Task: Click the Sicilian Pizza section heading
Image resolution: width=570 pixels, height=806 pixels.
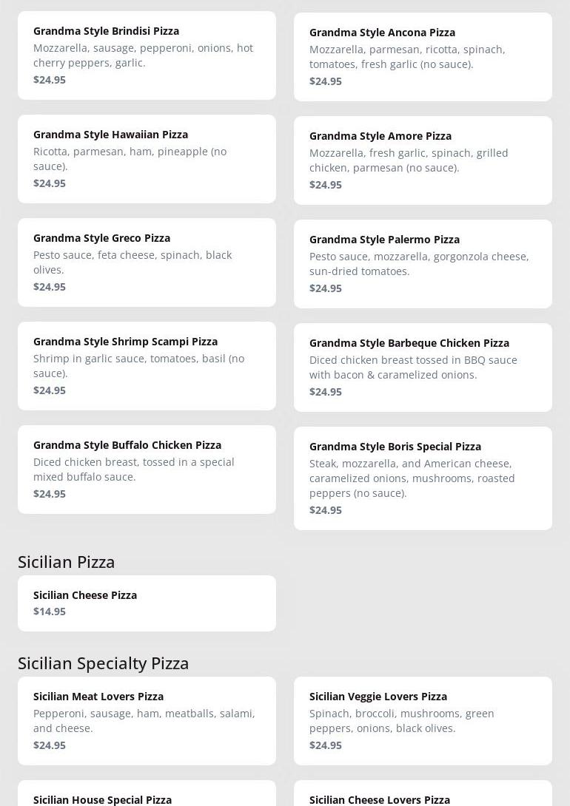Action: click(x=67, y=562)
